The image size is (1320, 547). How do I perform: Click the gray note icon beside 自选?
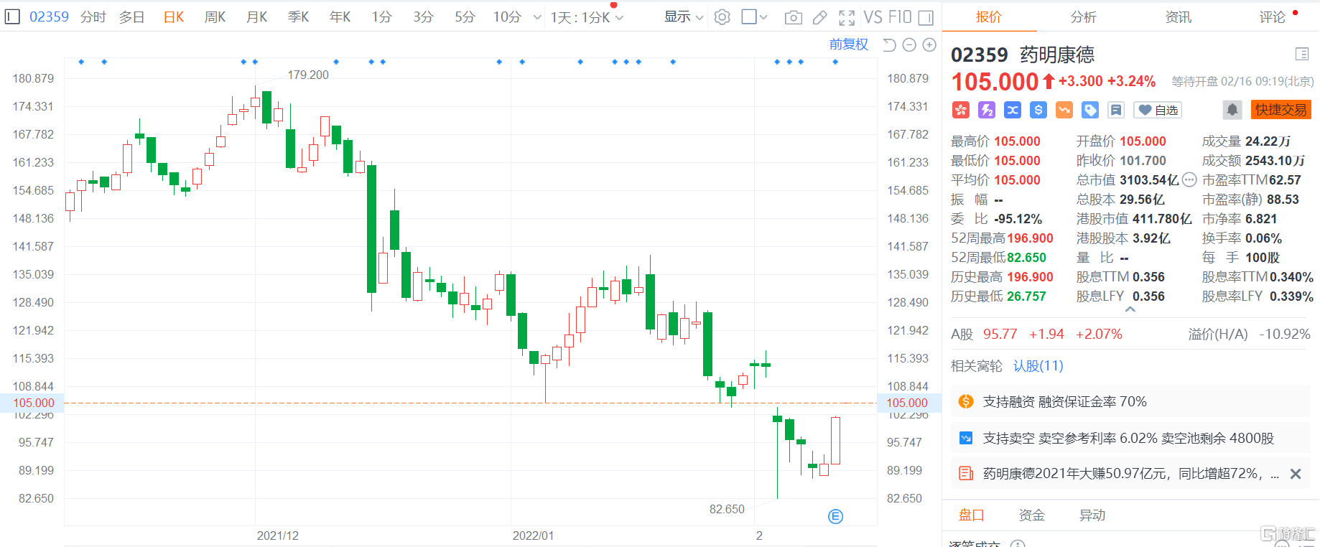(x=1116, y=110)
